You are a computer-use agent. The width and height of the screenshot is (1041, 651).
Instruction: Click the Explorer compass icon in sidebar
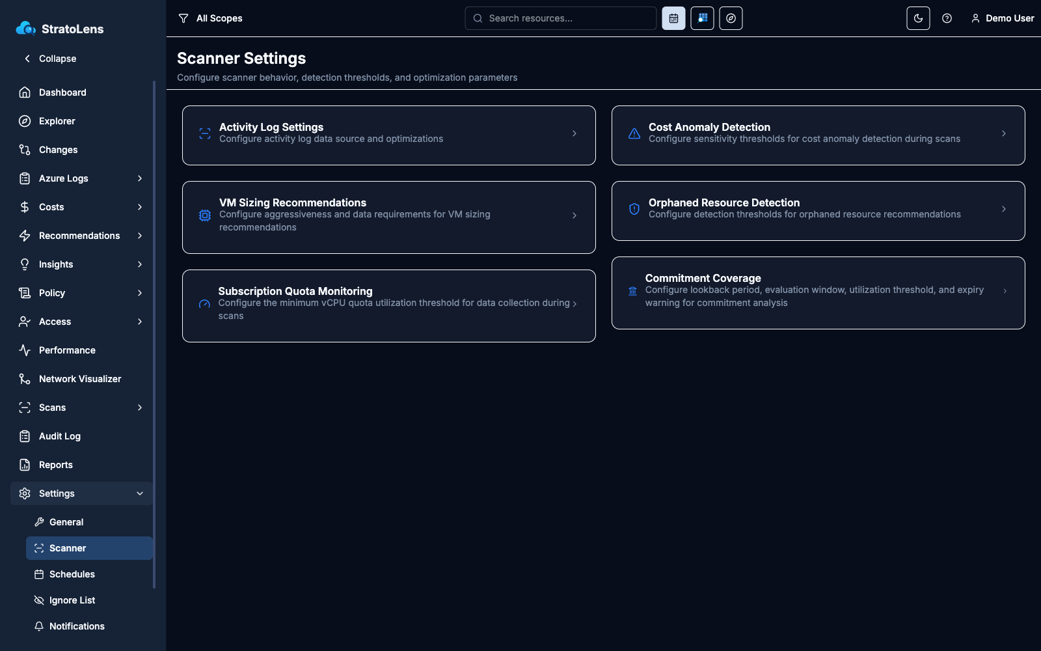(25, 121)
